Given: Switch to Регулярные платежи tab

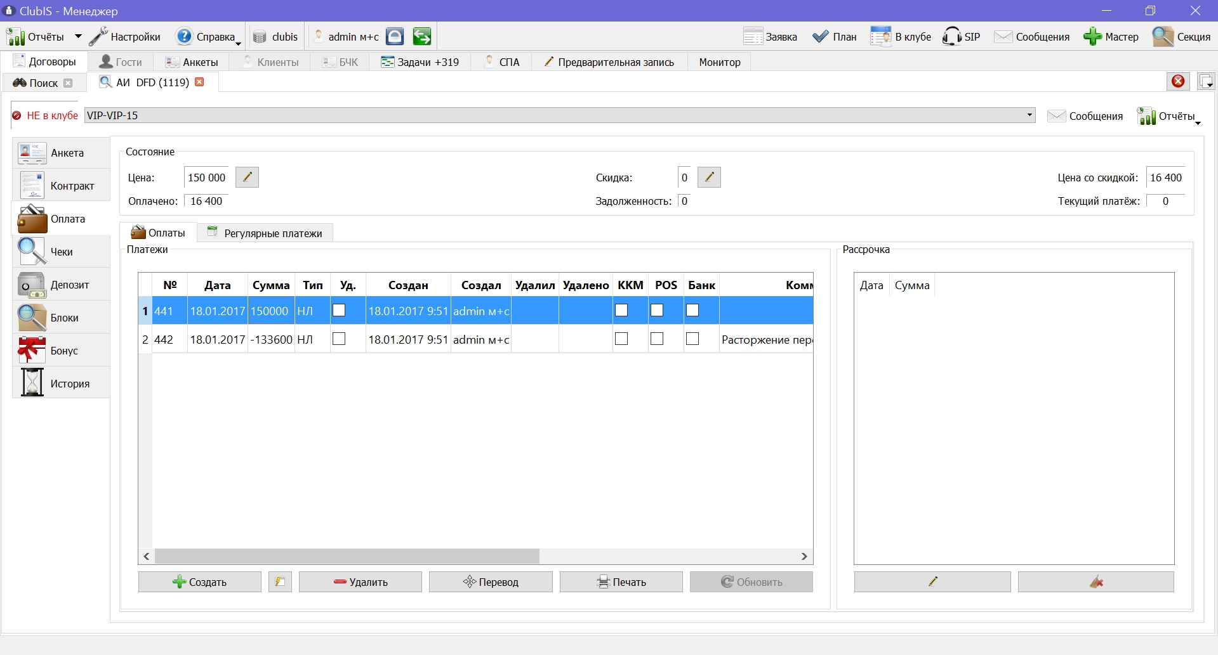Looking at the screenshot, I should [x=265, y=233].
